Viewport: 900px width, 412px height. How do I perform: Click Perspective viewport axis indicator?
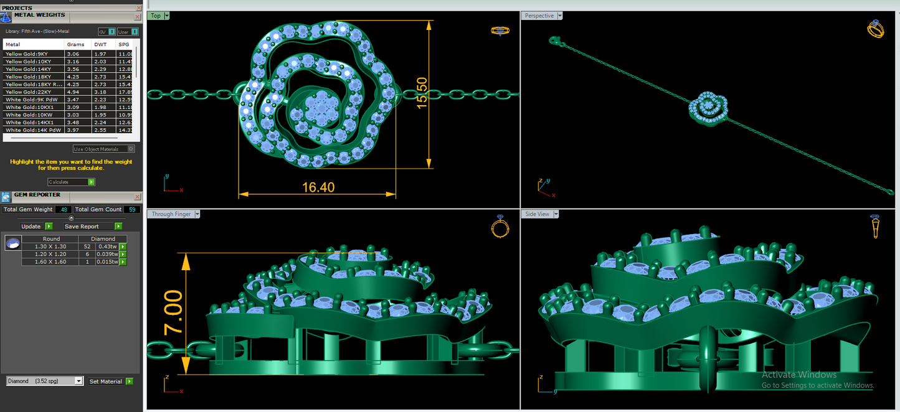545,187
